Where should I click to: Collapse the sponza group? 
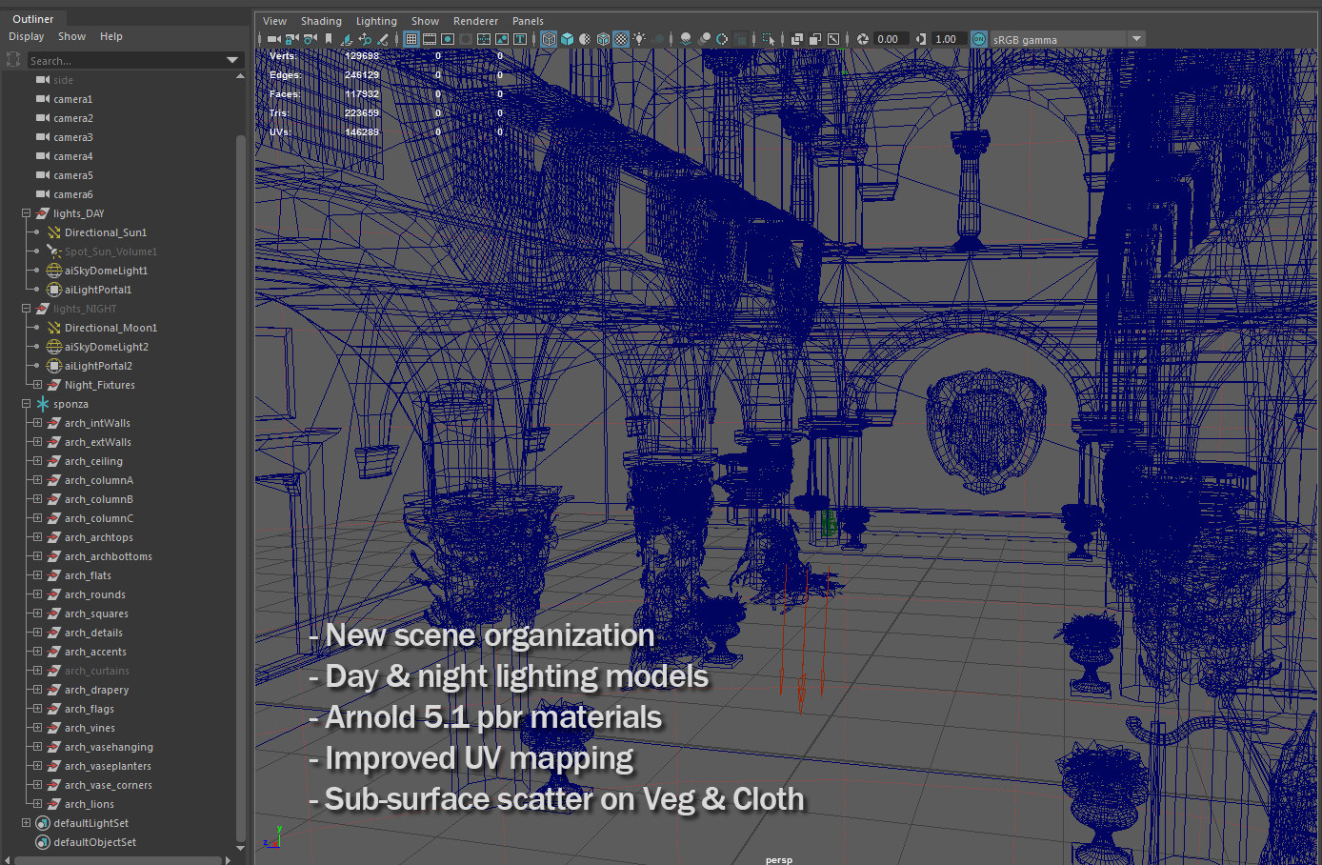[26, 404]
